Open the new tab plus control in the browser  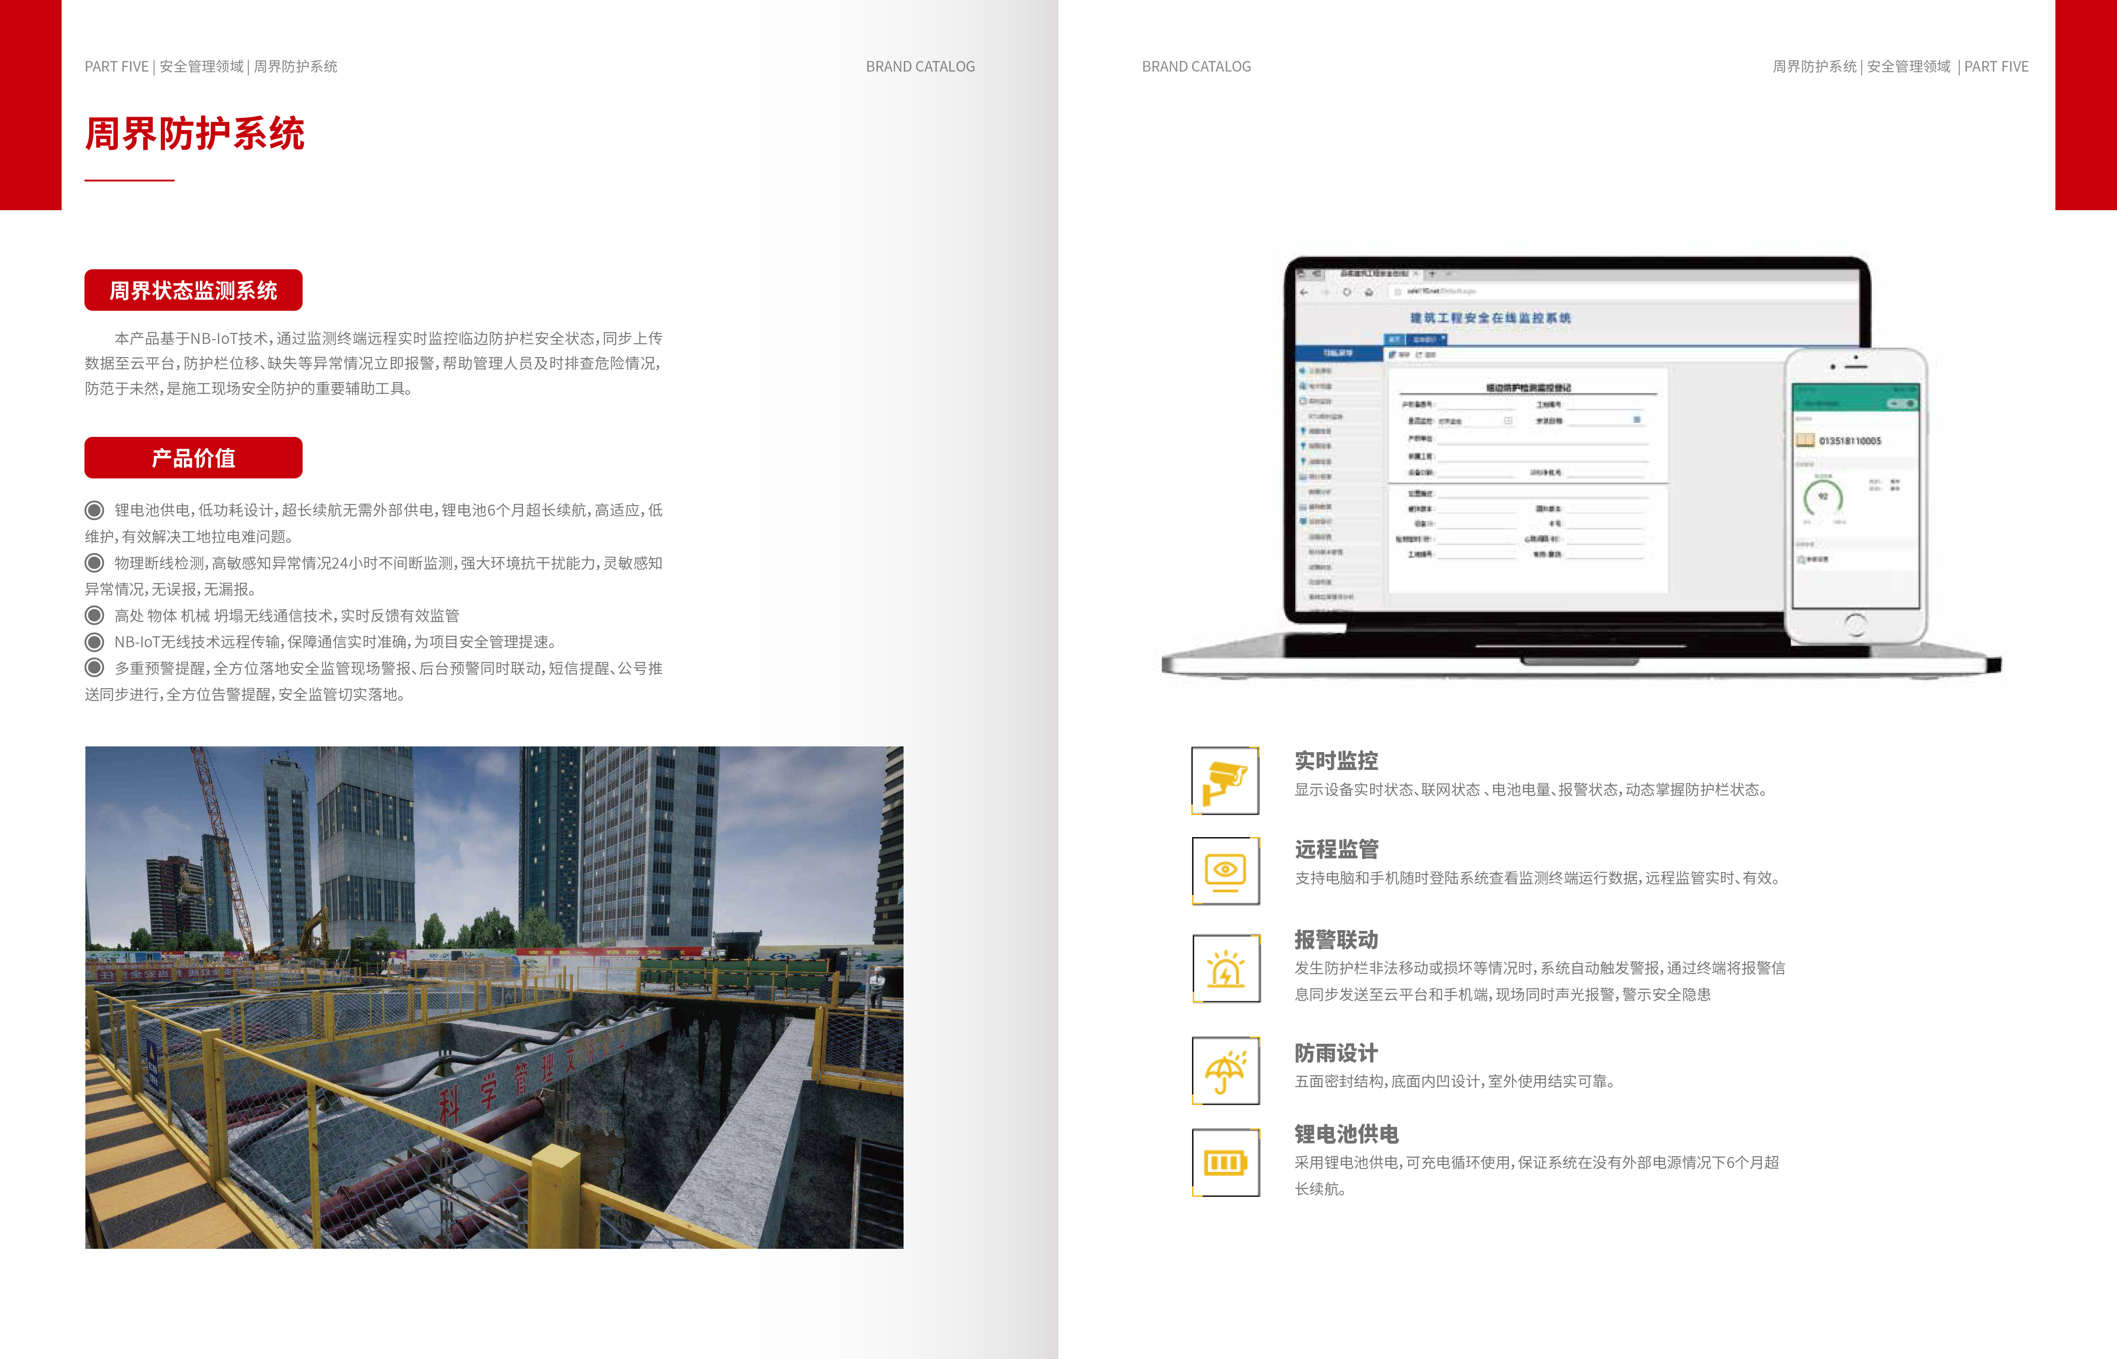click(x=1432, y=274)
